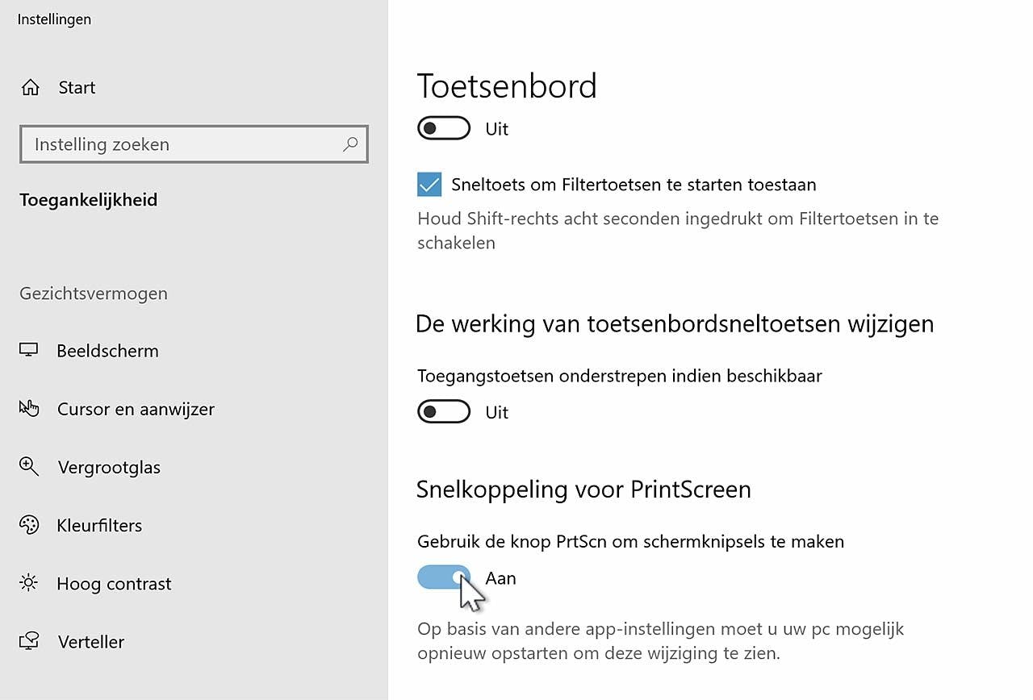Click the Start home icon

31,87
